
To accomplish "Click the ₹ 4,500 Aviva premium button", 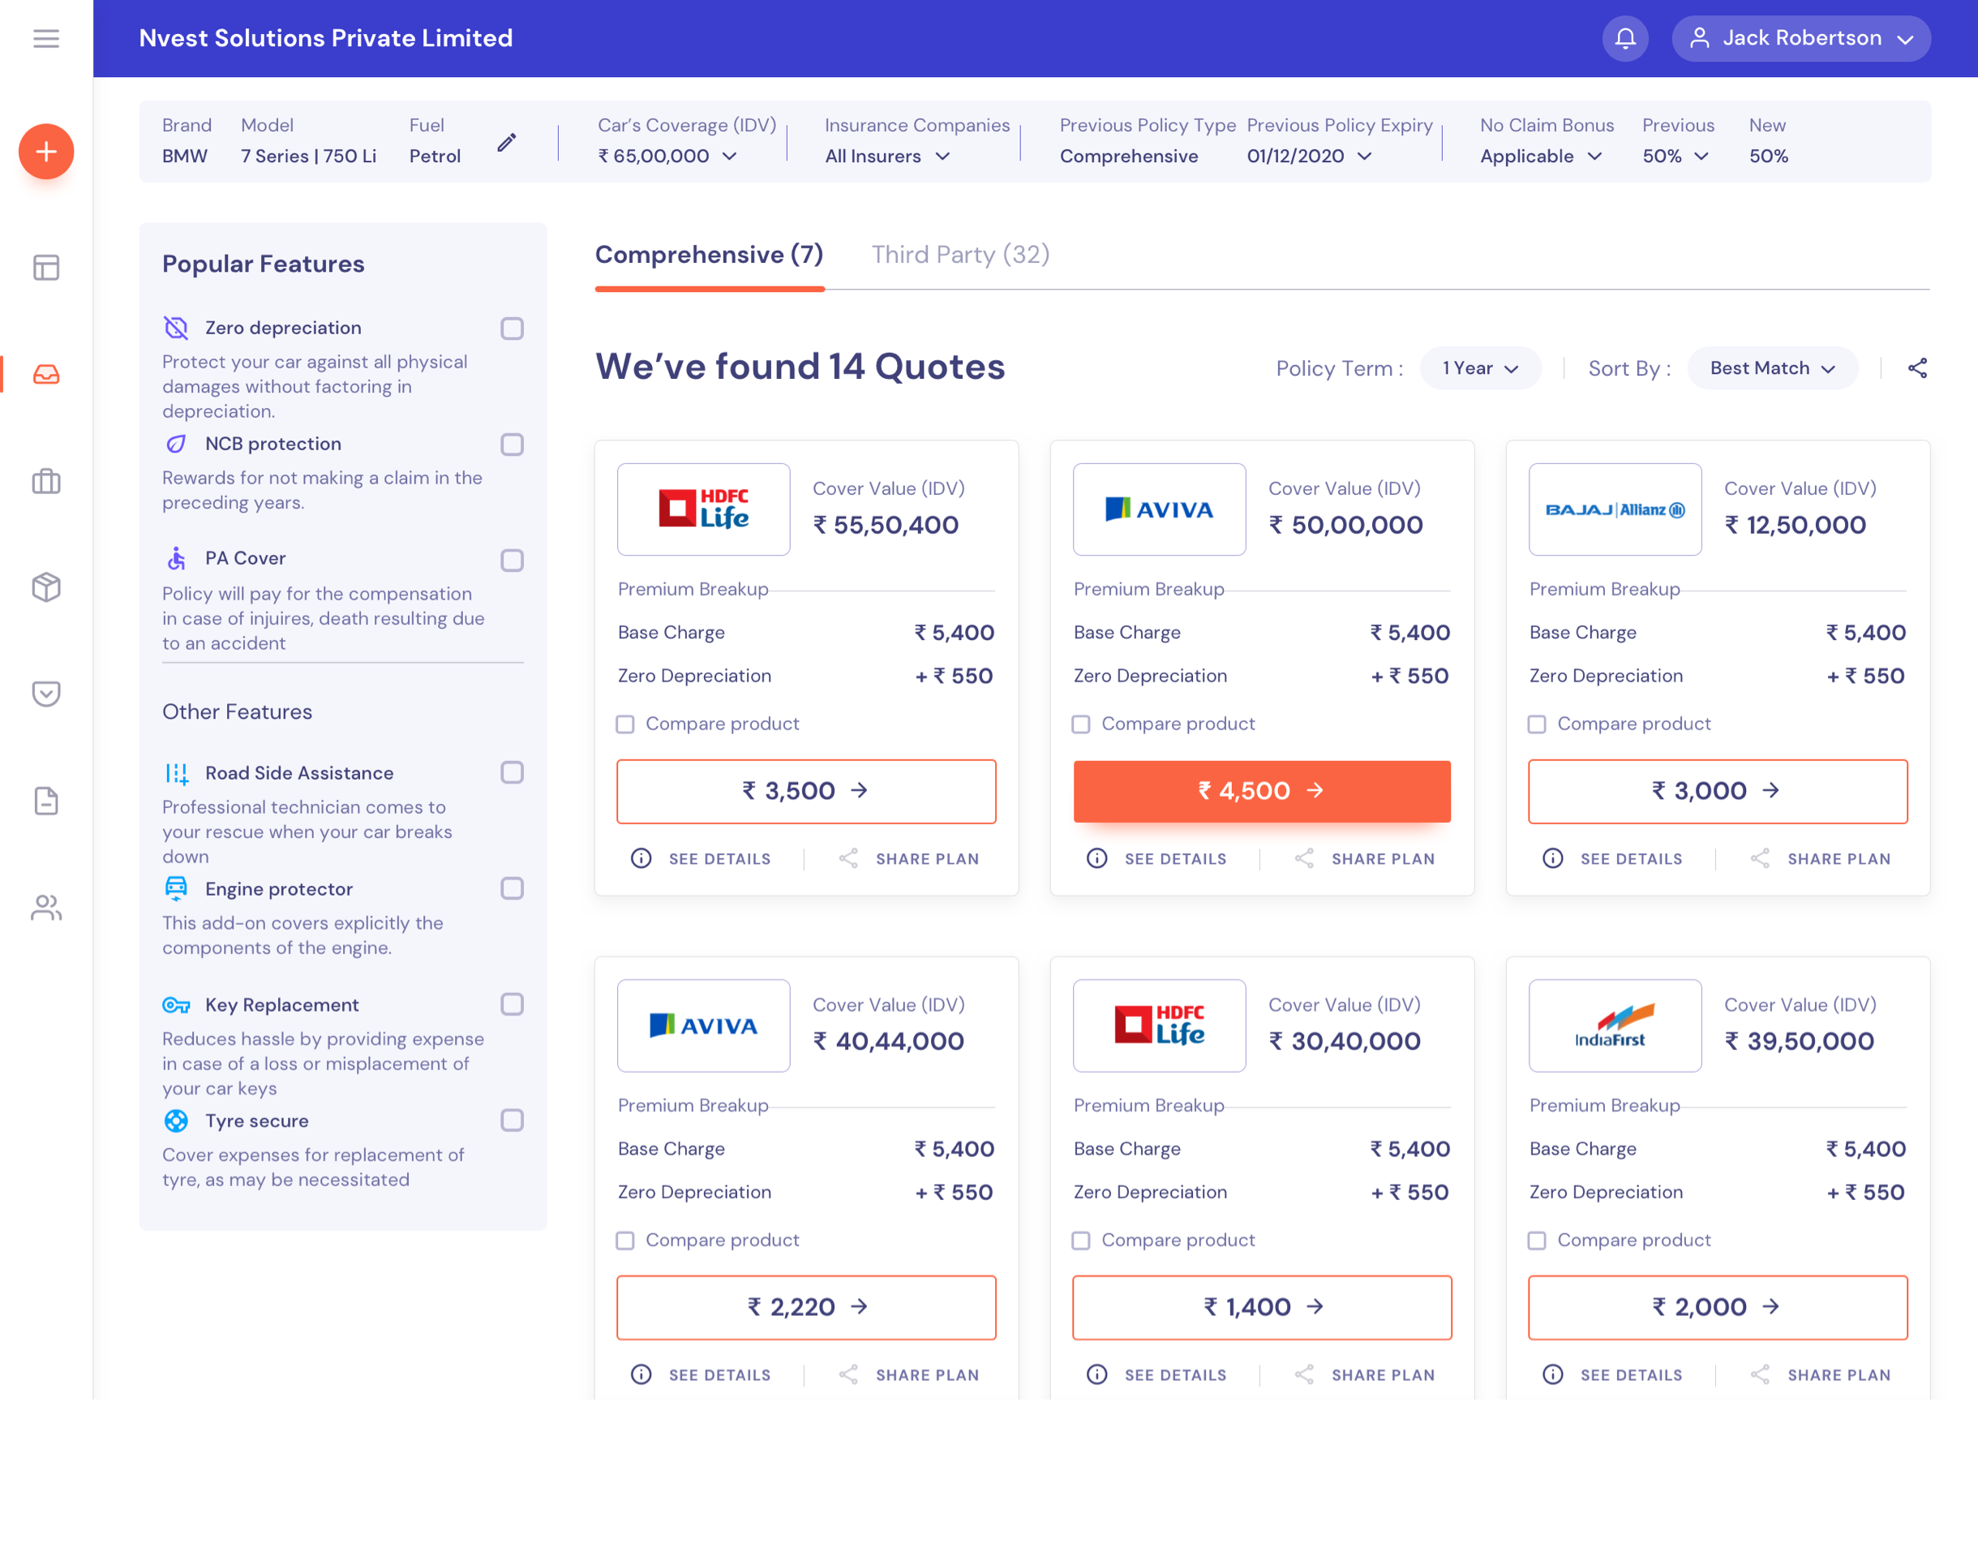I will point(1261,791).
